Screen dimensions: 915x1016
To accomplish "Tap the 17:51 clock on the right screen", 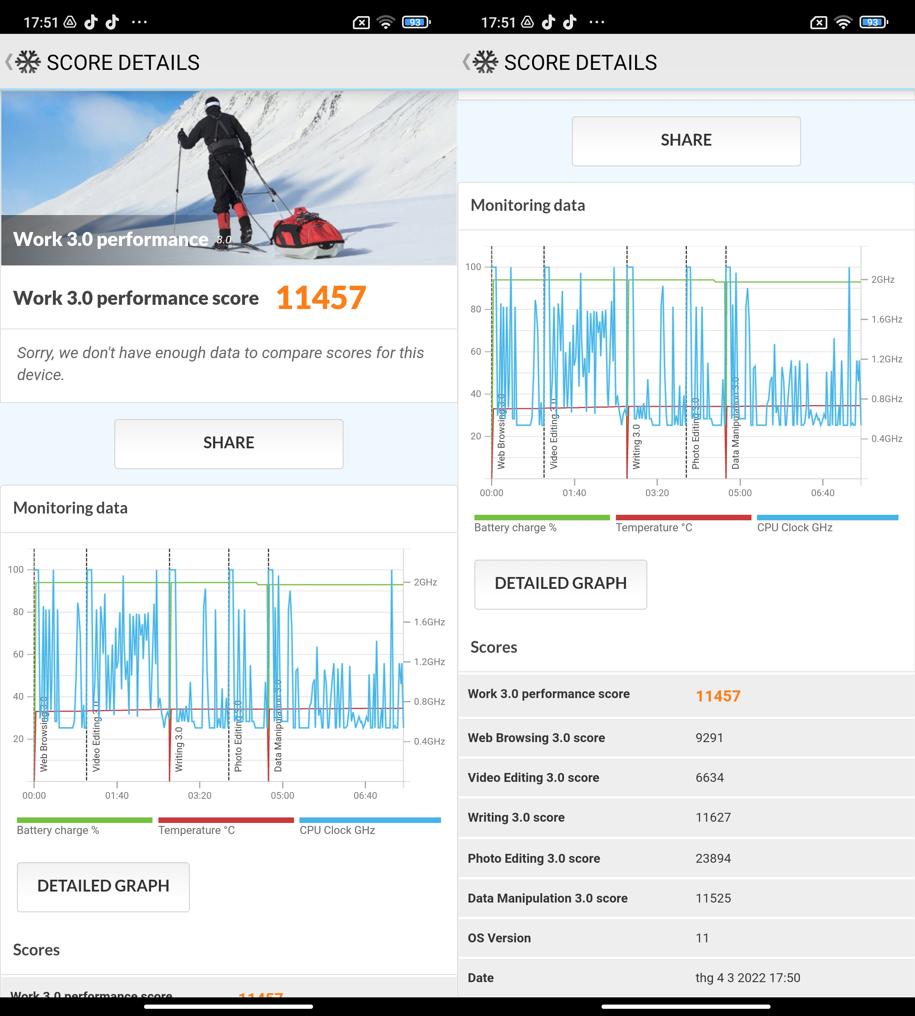I will pos(499,22).
